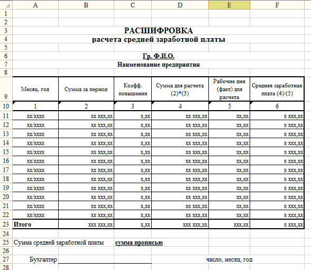Select sum for period cell B18

pyautogui.click(x=86, y=179)
